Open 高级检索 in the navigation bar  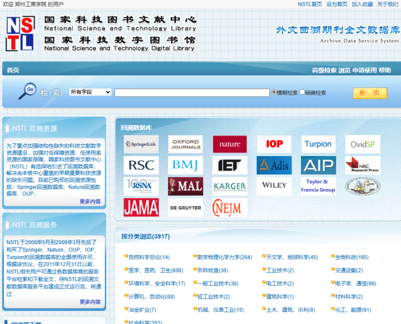[x=324, y=70]
